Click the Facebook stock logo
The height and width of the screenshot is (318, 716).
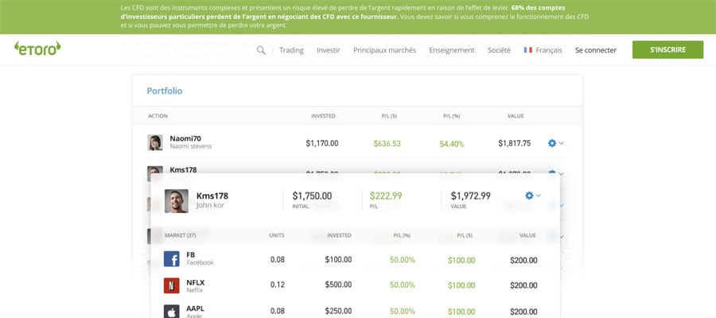[172, 259]
